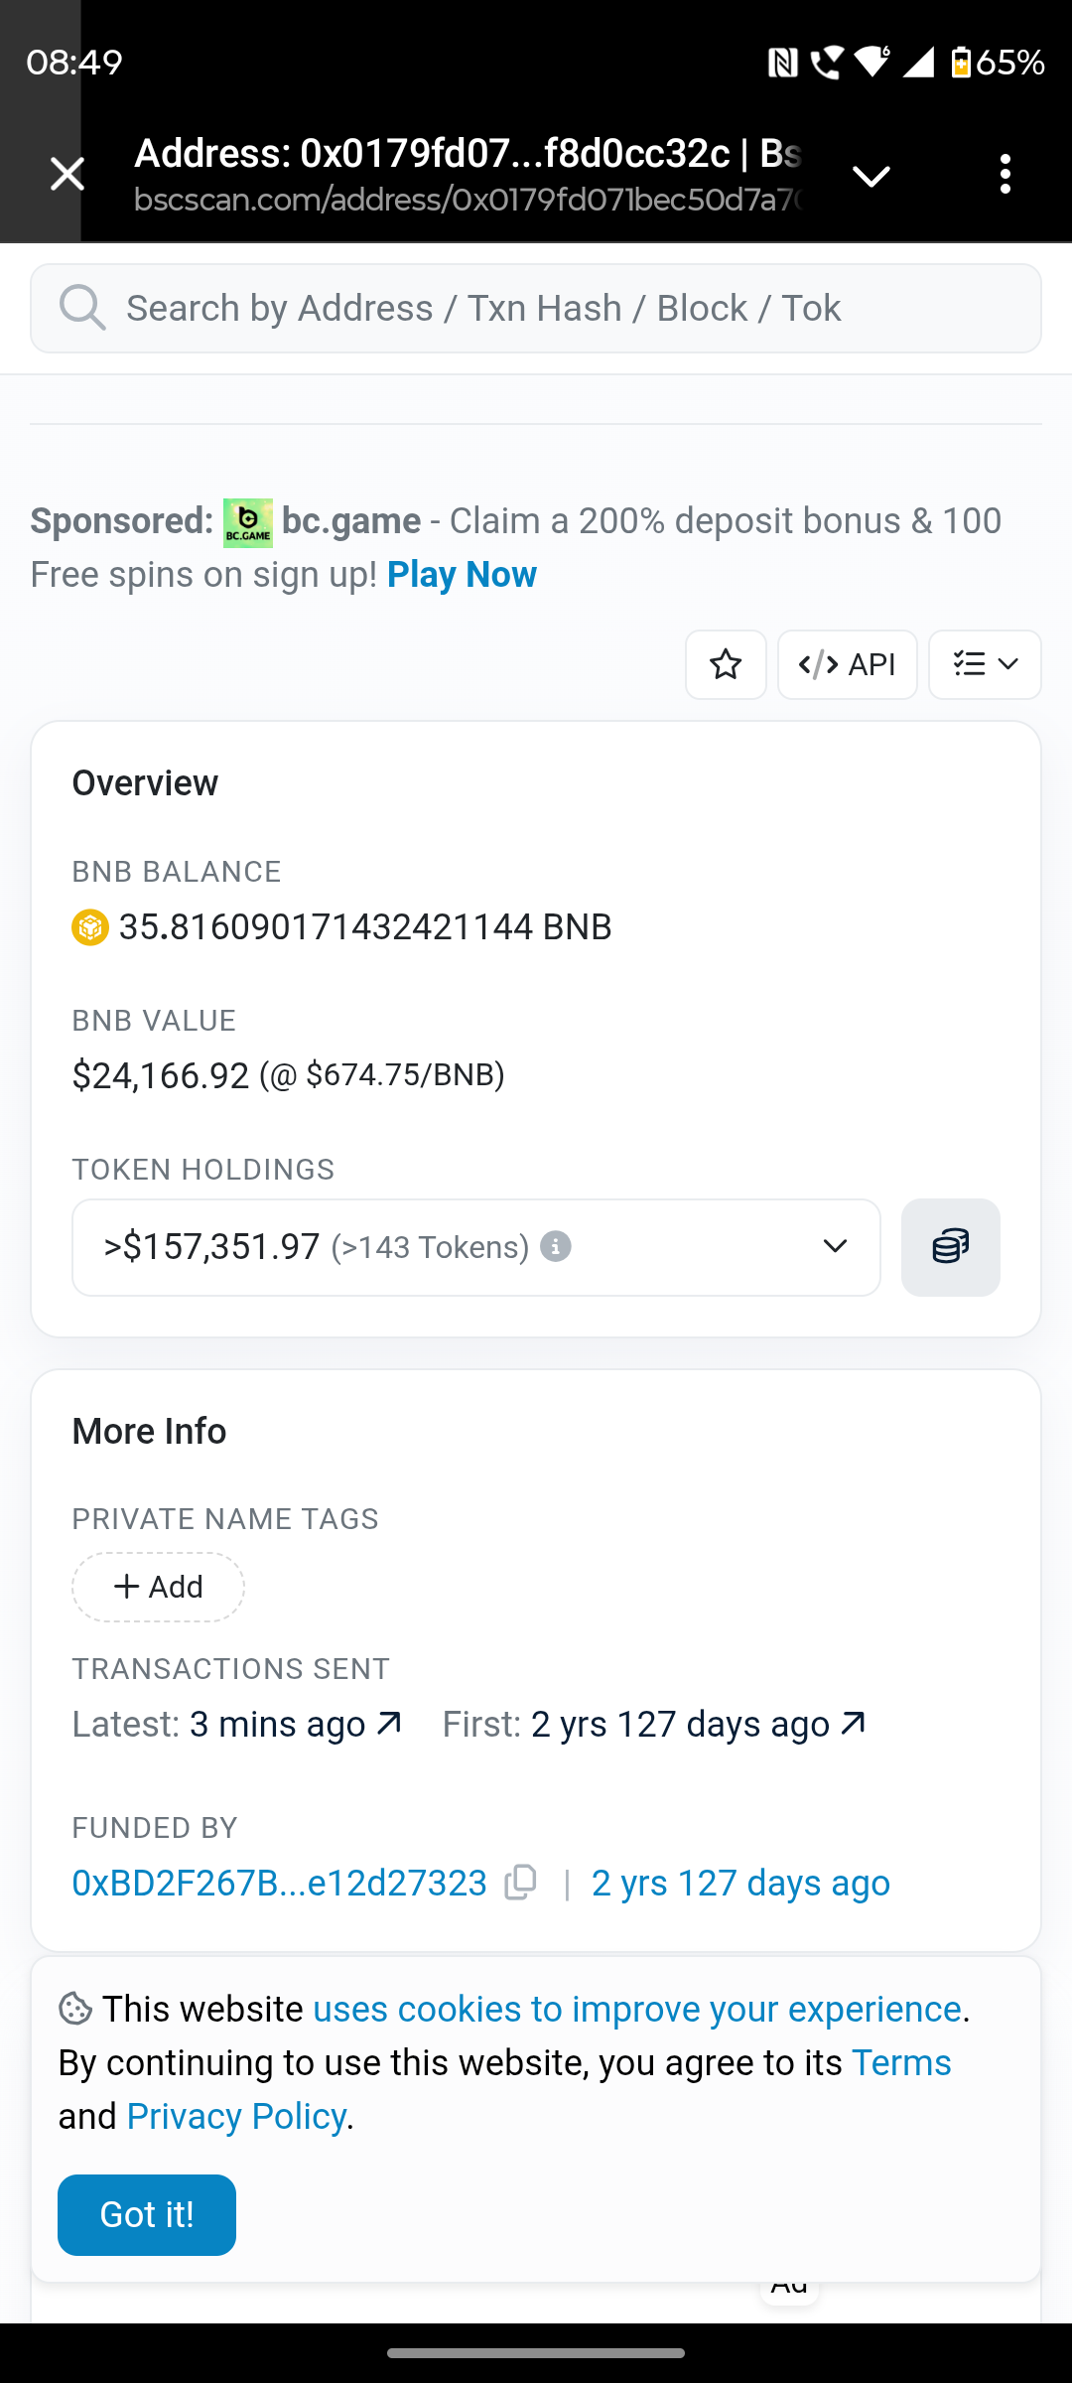The image size is (1072, 2383).
Task: Open the browser three-dot menu
Action: [1005, 174]
